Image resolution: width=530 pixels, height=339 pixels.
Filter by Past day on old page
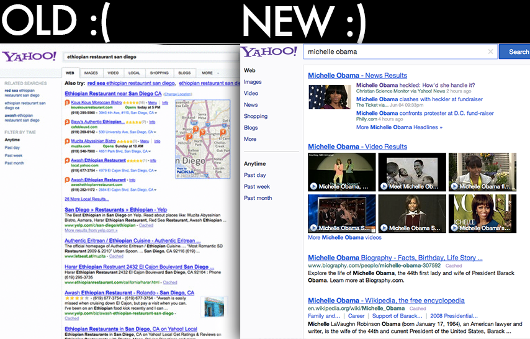click(x=12, y=148)
